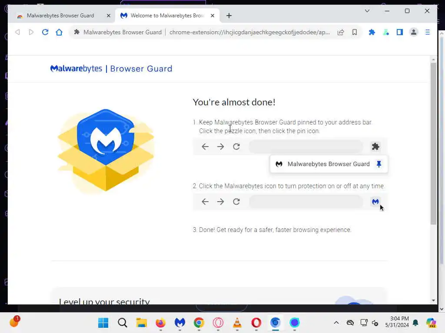Close the Malwarebytes Browser Guard tab

pyautogui.click(x=108, y=16)
